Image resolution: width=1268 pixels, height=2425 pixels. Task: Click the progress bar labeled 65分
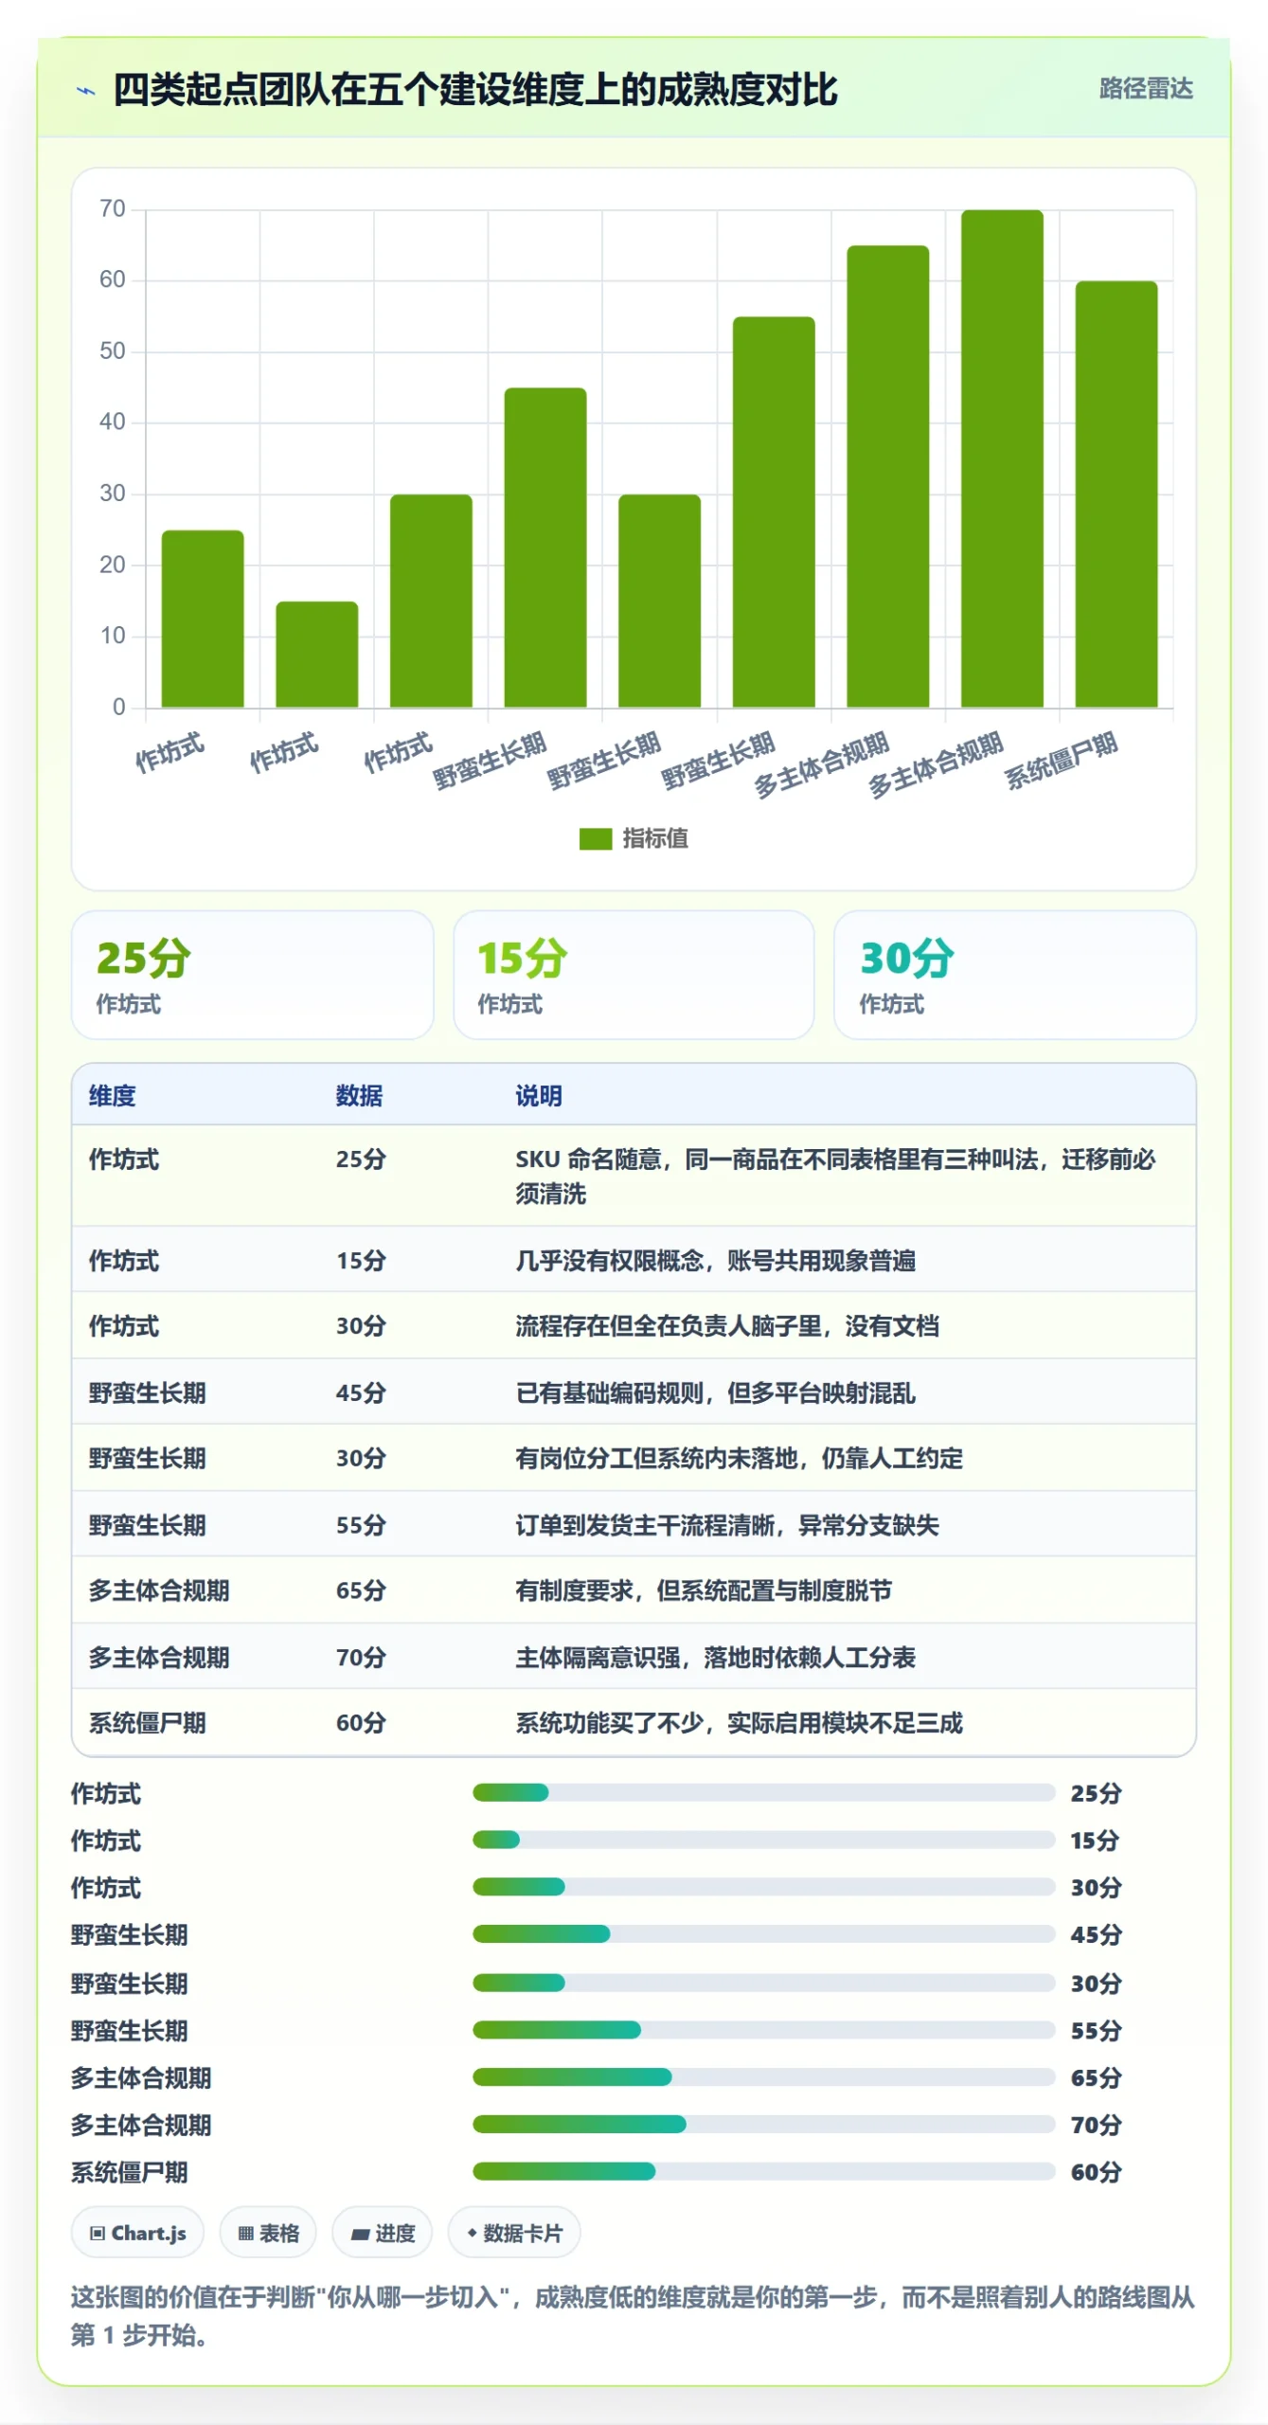coord(764,2077)
